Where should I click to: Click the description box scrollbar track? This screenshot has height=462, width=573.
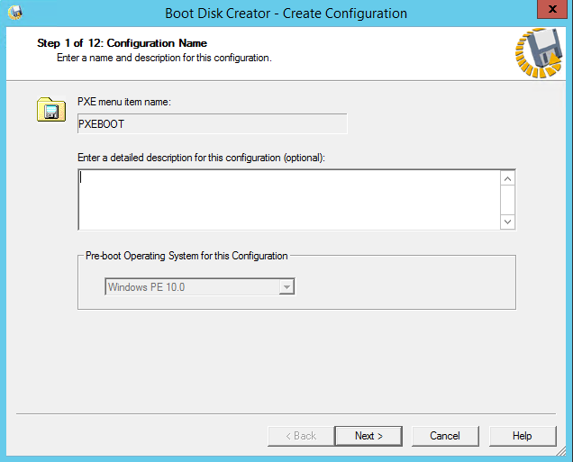[507, 200]
